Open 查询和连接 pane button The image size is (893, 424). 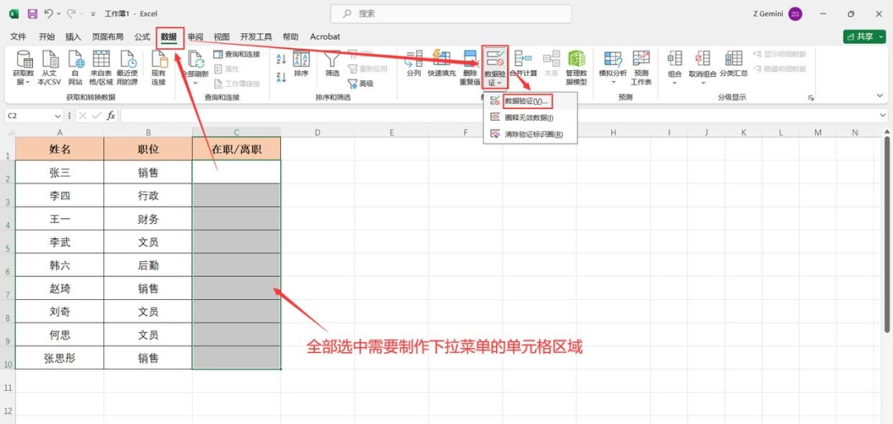coord(236,54)
